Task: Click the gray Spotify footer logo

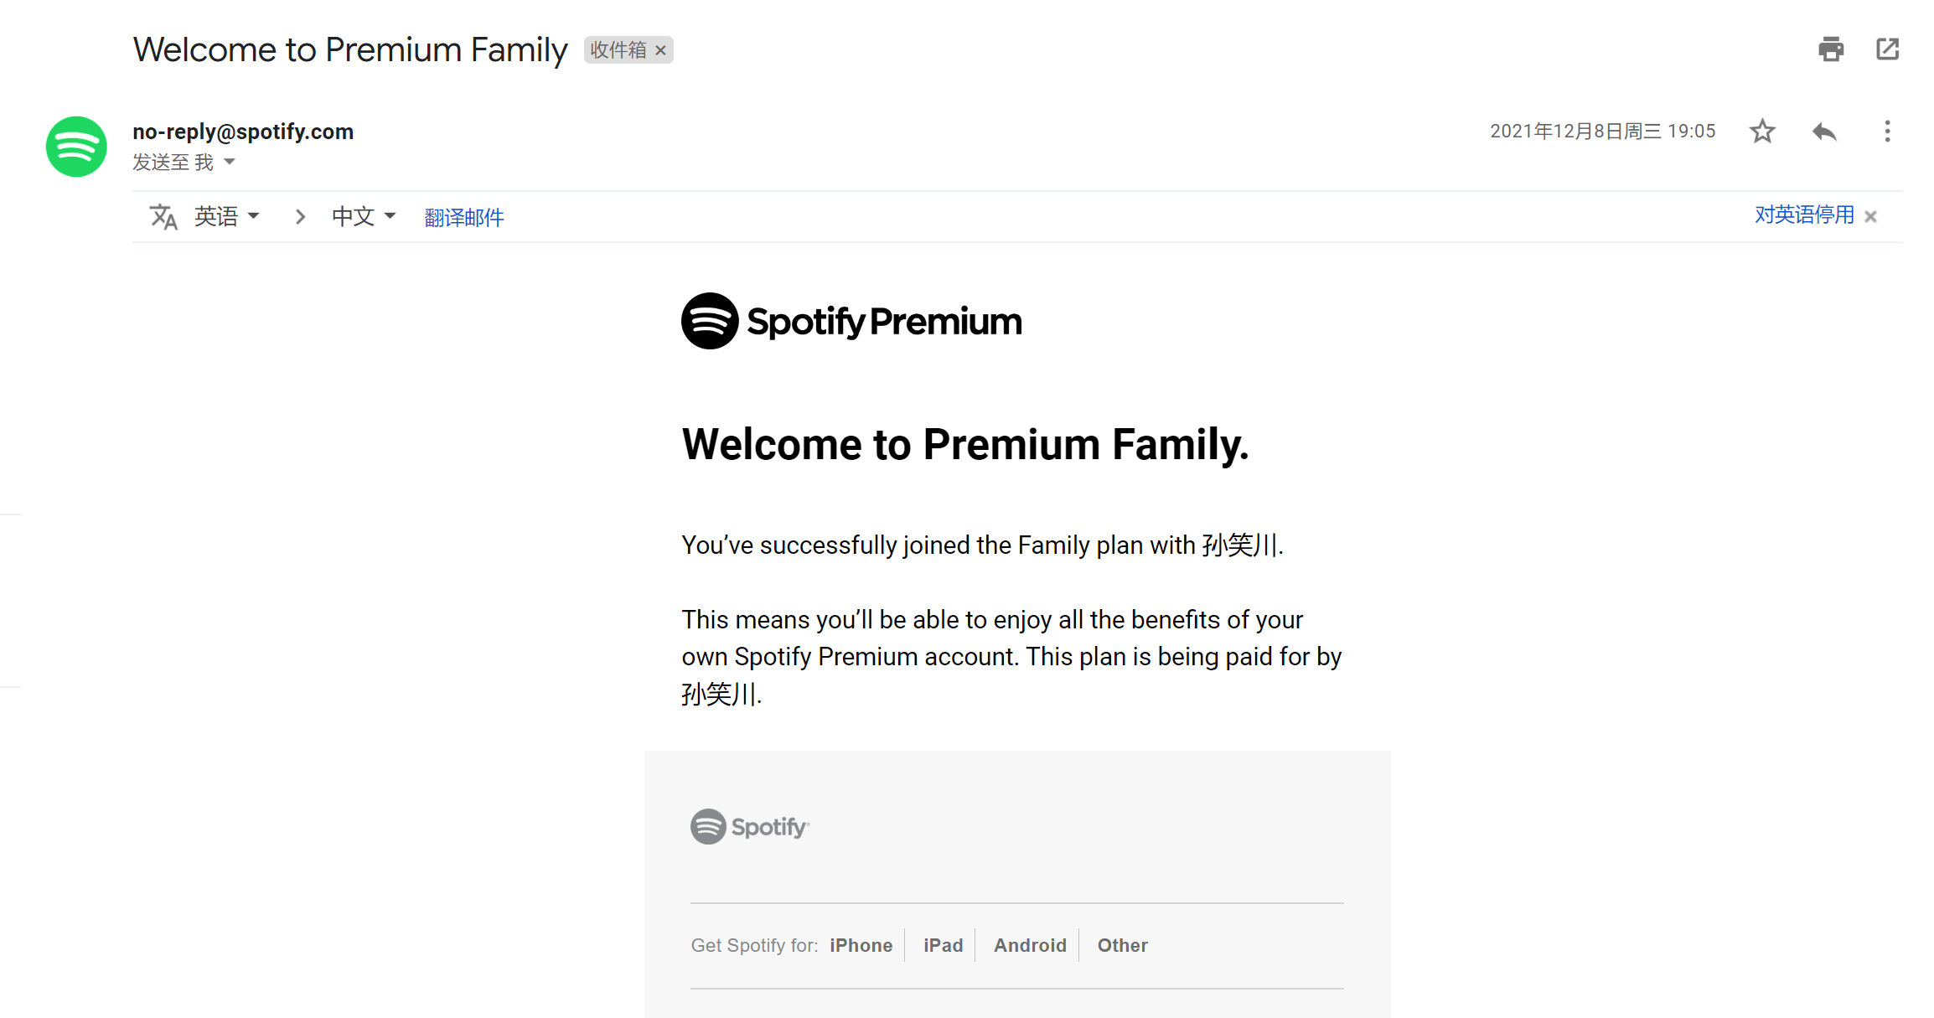Action: coord(750,827)
